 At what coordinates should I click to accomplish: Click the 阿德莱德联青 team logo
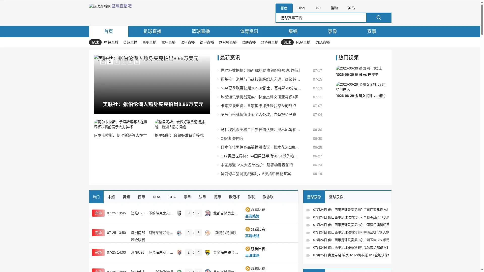[179, 233]
